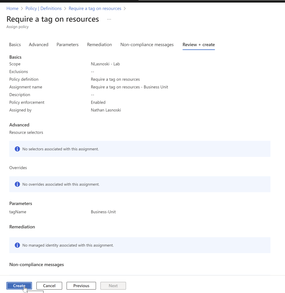This screenshot has height=293, width=285.
Task: Switch to the Remediation tab
Action: click(x=99, y=44)
